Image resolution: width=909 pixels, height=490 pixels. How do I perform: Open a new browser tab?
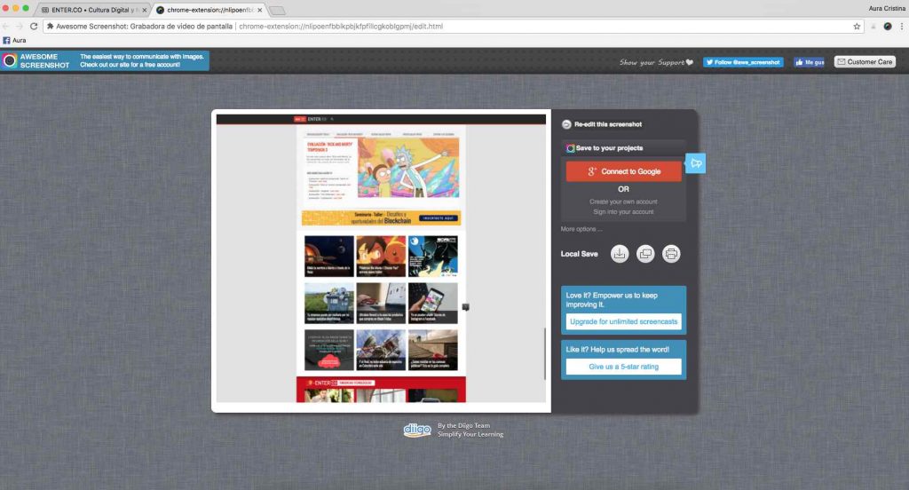tap(277, 10)
